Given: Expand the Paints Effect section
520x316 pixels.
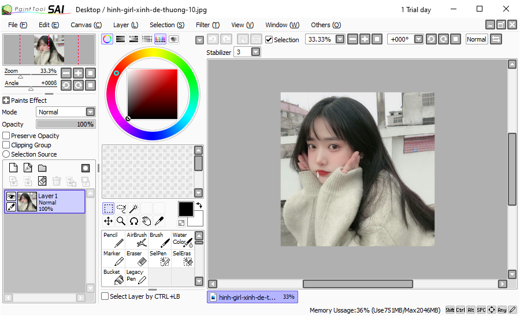Looking at the screenshot, I should tap(6, 100).
